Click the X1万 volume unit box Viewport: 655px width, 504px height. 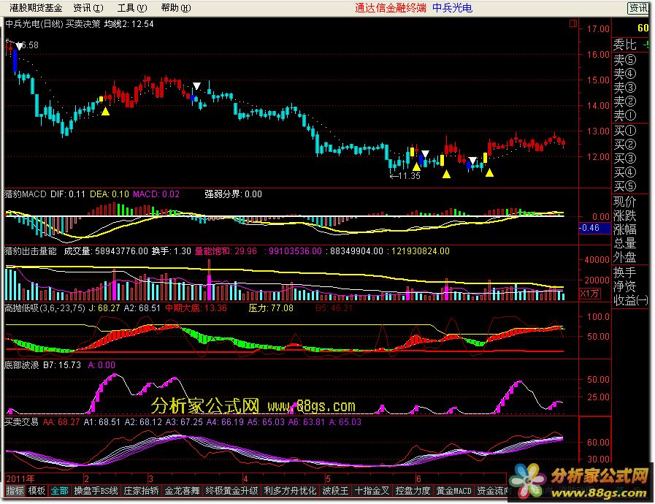(x=590, y=294)
